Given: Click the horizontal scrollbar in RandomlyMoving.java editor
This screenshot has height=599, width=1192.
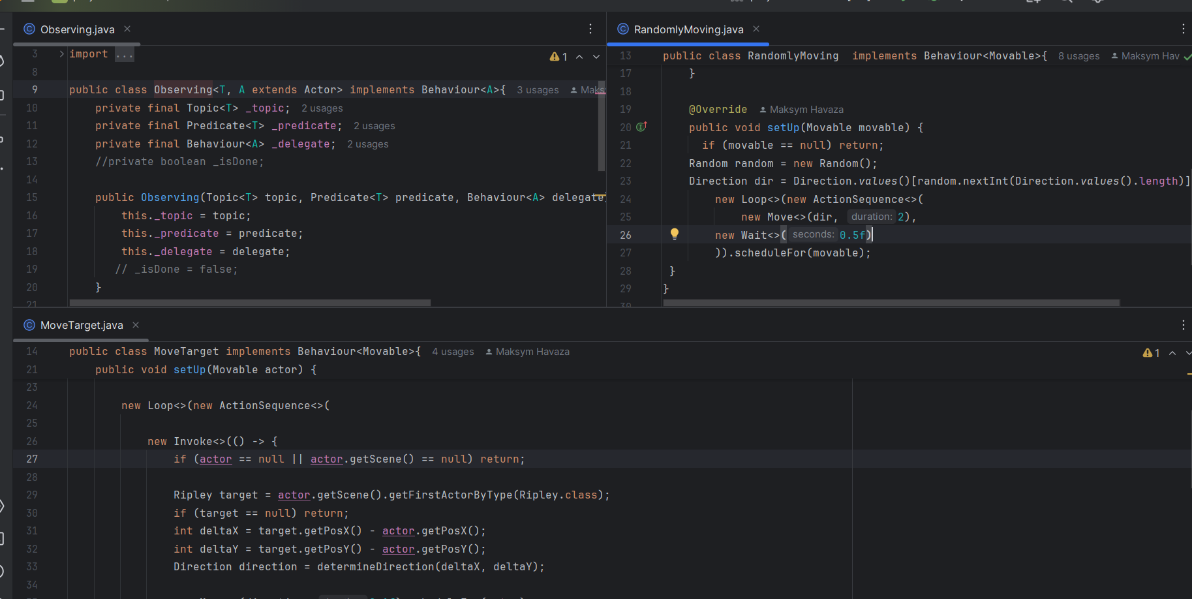Looking at the screenshot, I should [891, 303].
